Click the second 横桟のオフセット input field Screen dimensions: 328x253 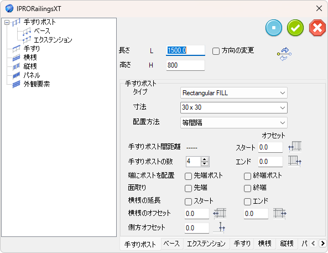pyautogui.click(x=256, y=214)
